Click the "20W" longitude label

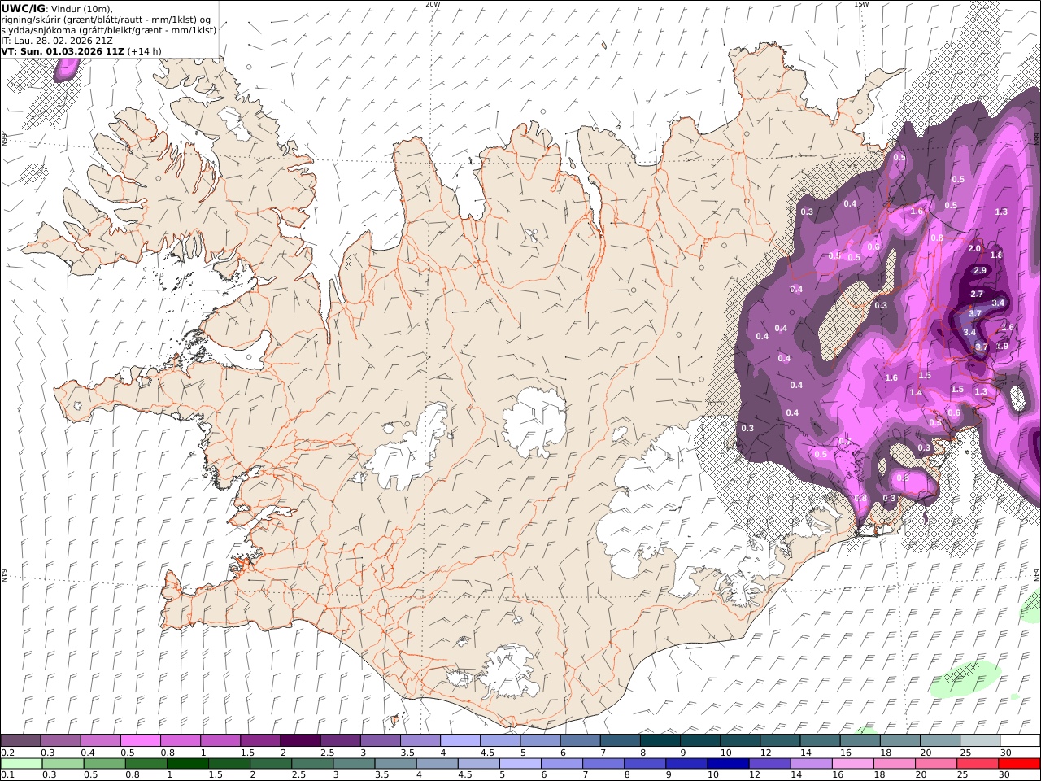click(433, 4)
